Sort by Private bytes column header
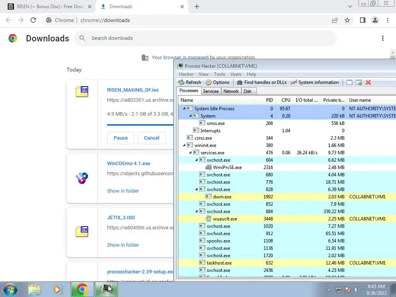 point(333,100)
